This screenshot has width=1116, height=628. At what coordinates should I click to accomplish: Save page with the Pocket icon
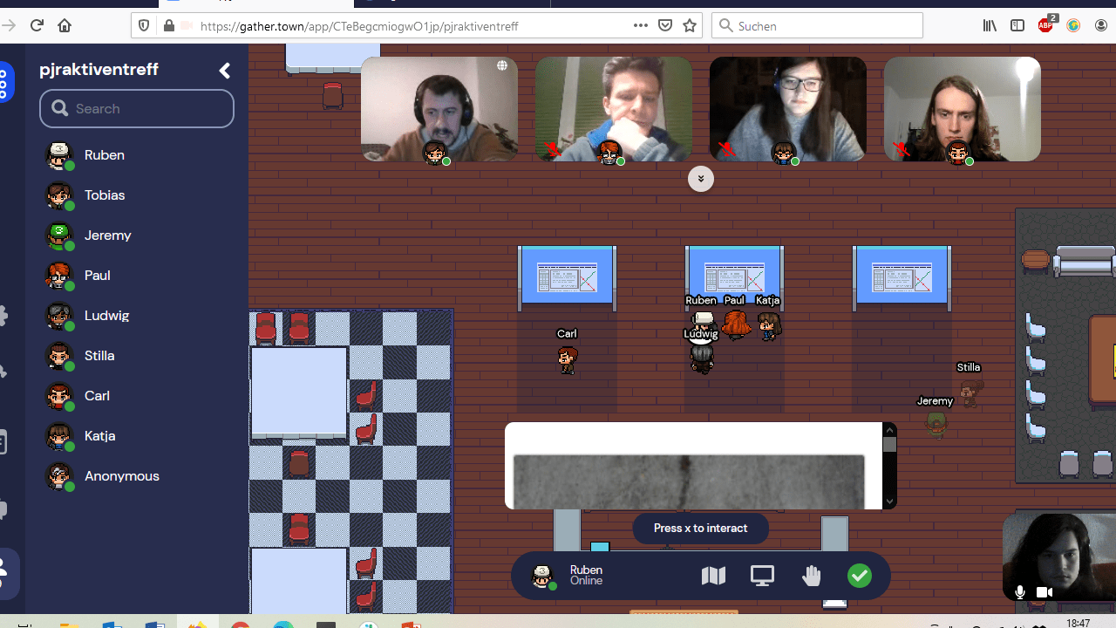point(665,25)
